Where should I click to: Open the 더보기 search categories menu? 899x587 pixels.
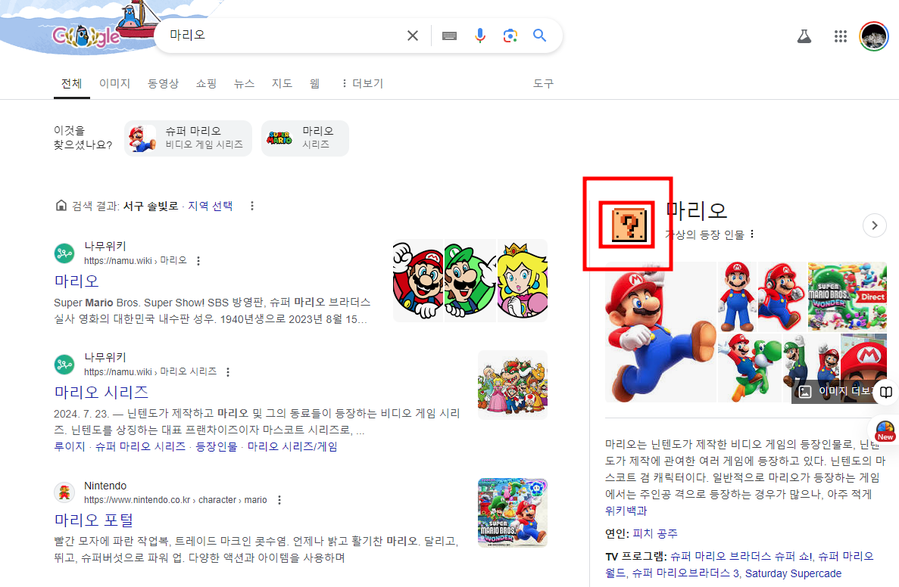click(362, 84)
